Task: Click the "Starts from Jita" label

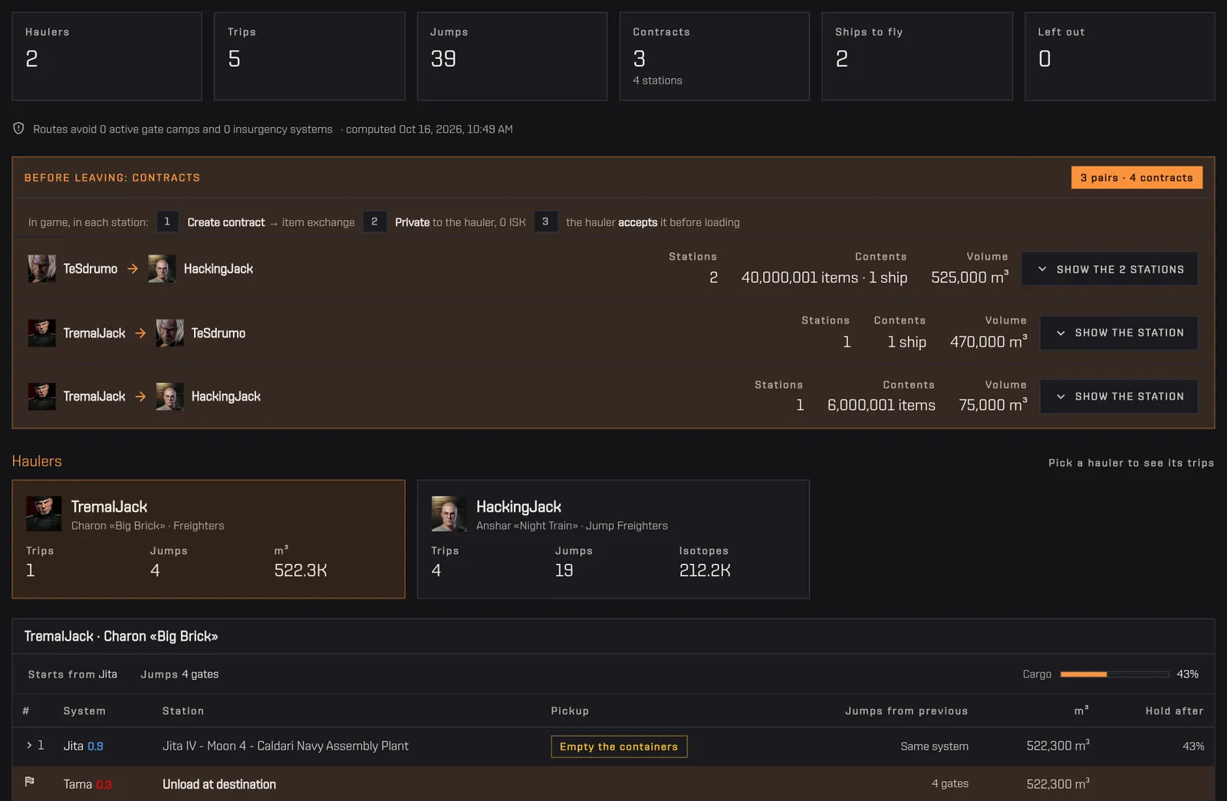Action: [x=73, y=675]
